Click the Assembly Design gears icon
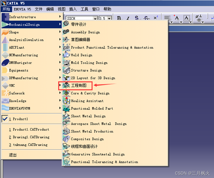Viewport: 214px width, 178px height. click(66, 32)
